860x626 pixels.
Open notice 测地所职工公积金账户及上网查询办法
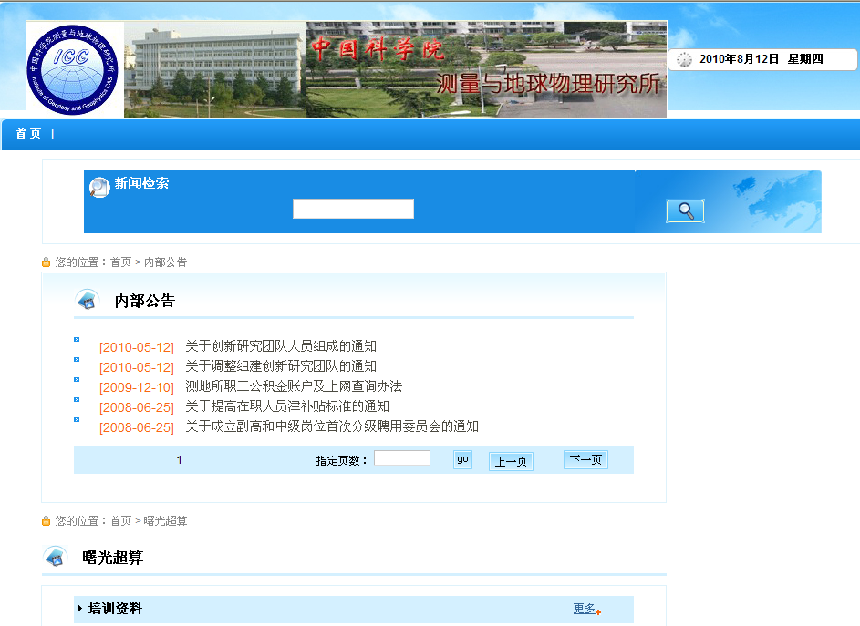tap(294, 386)
